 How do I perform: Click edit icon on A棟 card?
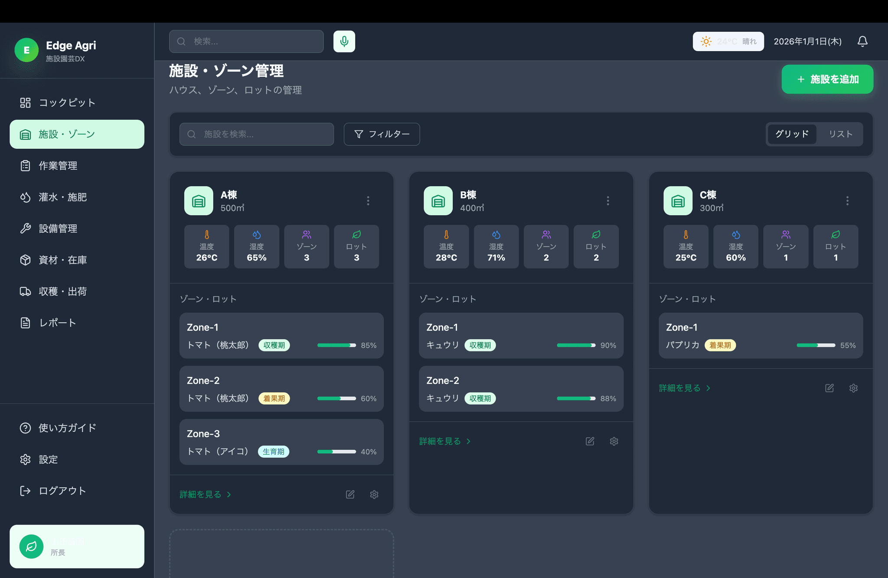(350, 494)
